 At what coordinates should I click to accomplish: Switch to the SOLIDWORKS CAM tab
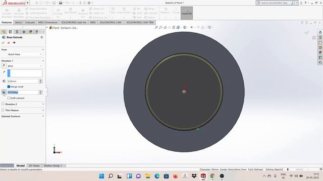click(x=111, y=22)
